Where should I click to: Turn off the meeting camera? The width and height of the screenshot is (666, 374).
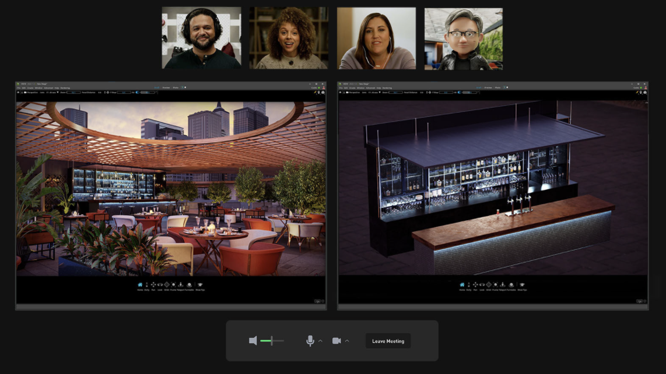click(336, 341)
